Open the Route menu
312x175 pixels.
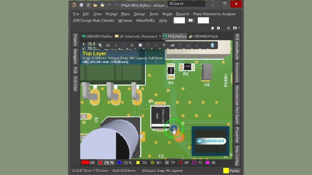pos(167,14)
